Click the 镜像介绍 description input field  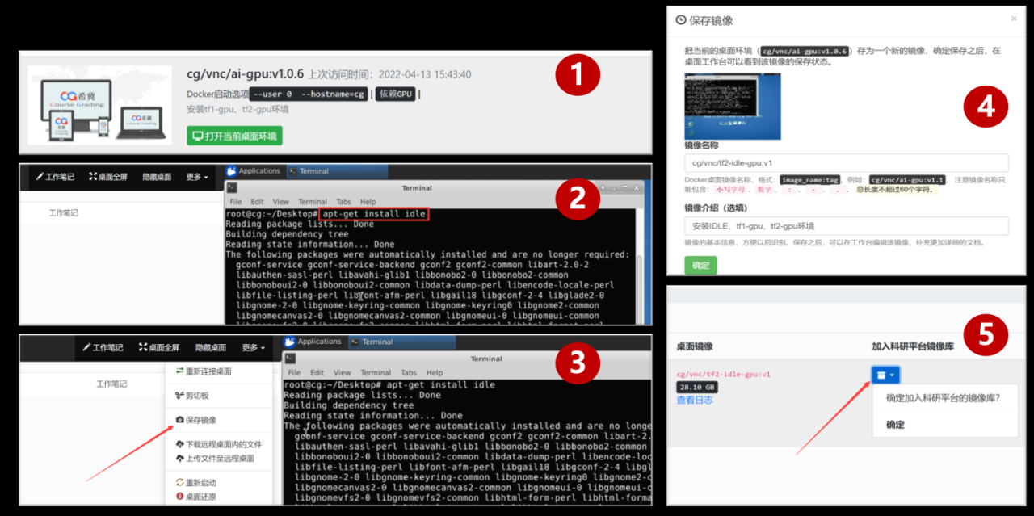846,226
